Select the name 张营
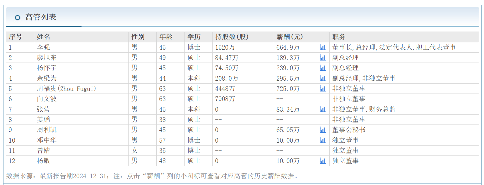484x185 pixels. 44,109
